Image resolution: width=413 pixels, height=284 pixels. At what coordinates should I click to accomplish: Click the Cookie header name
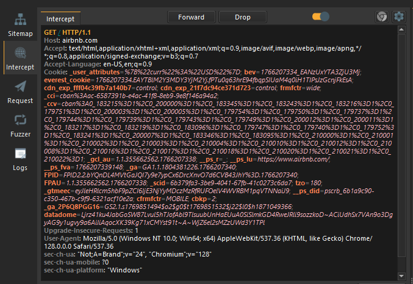(x=55, y=72)
